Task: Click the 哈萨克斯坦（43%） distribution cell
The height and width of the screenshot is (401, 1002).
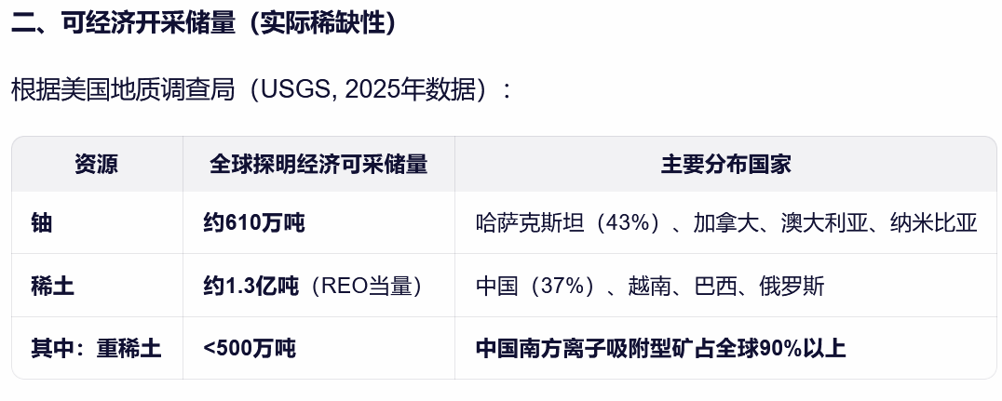Action: pos(568,223)
